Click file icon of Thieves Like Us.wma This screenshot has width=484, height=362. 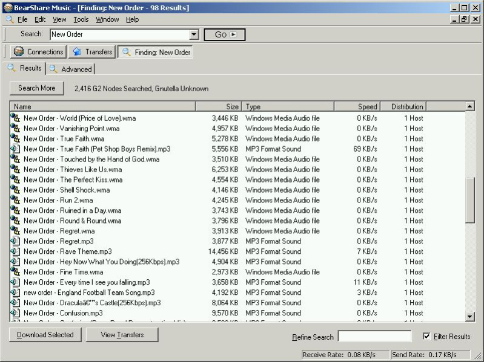click(x=15, y=169)
